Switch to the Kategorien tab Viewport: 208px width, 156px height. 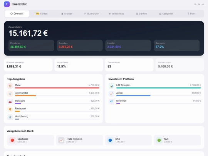166,13
